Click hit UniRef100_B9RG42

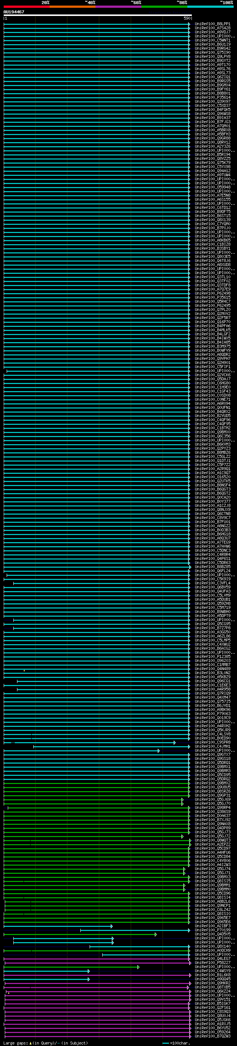point(212,48)
